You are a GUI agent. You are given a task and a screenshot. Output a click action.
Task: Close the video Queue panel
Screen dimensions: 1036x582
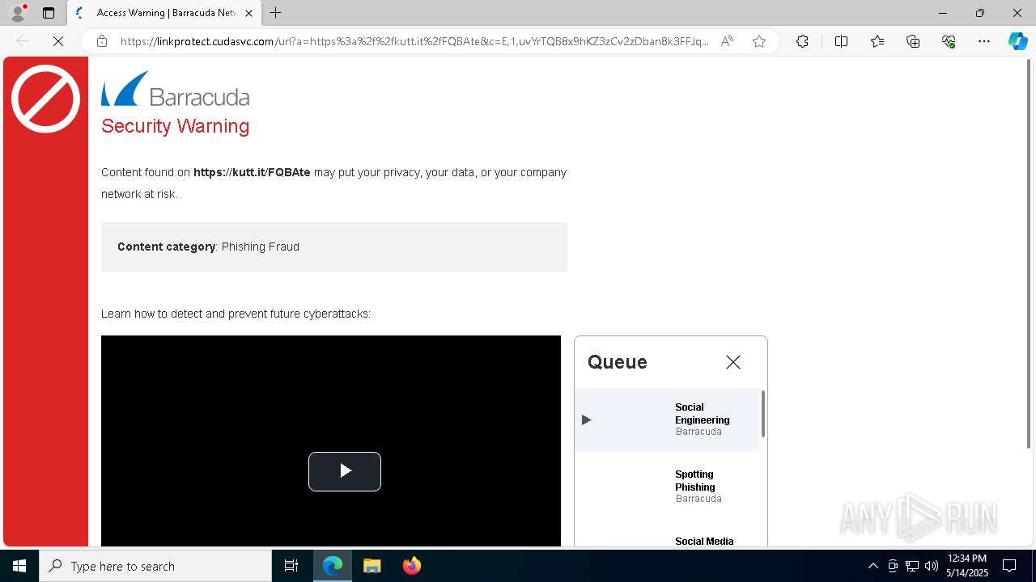click(x=733, y=362)
